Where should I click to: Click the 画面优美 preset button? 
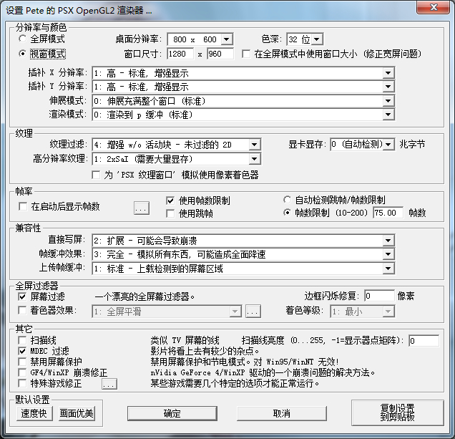pyautogui.click(x=77, y=413)
